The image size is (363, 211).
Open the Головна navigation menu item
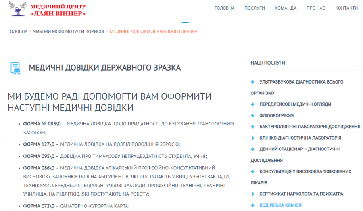[224, 8]
